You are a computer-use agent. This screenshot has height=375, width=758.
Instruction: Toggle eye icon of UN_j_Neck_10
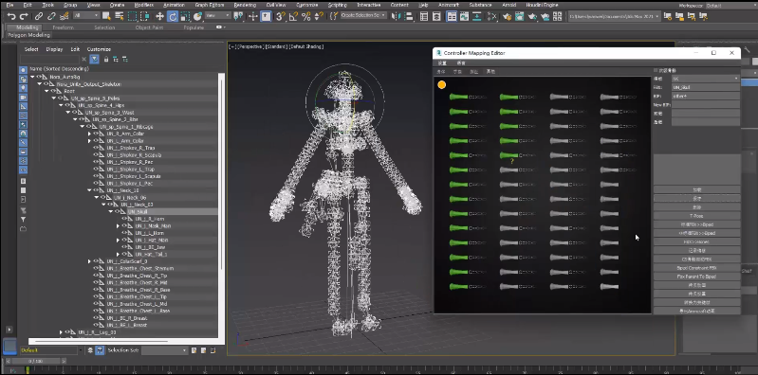[x=96, y=190]
